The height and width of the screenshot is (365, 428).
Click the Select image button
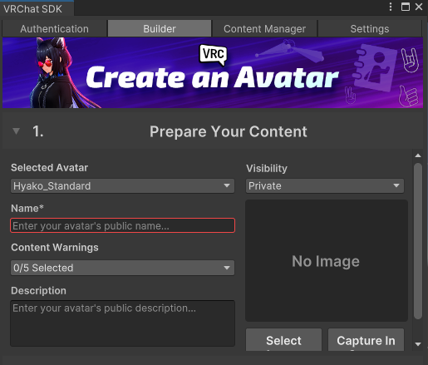pyautogui.click(x=283, y=340)
